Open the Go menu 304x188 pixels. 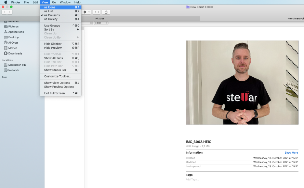coord(54,2)
